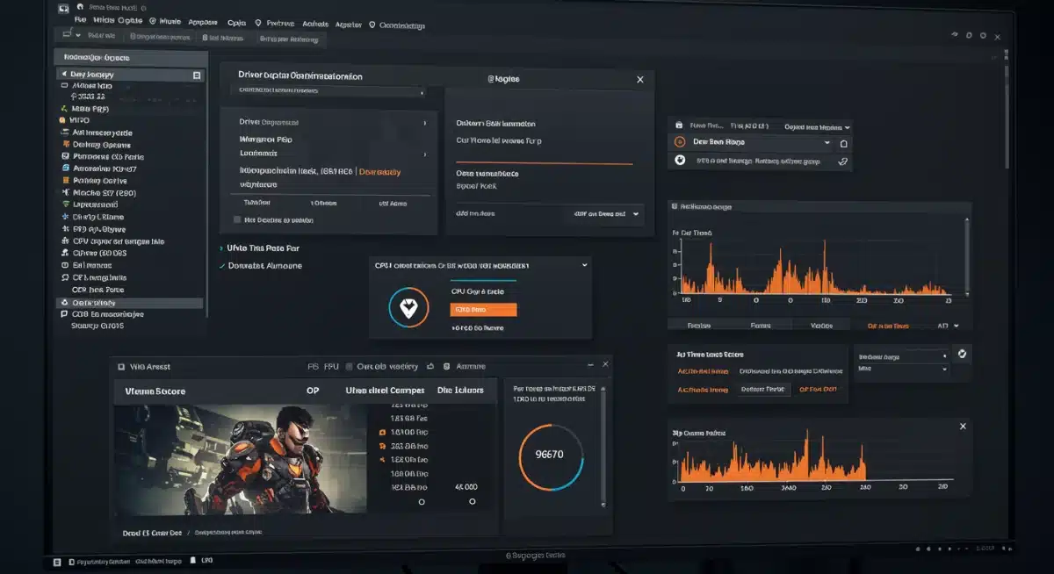Click the save icon at top of right panel

pyautogui.click(x=680, y=126)
